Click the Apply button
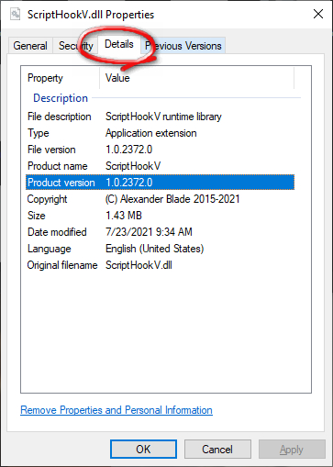This screenshot has height=467, width=333. (292, 450)
